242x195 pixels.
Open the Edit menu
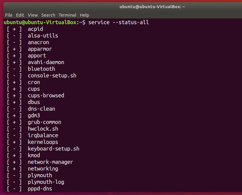(x=20, y=15)
